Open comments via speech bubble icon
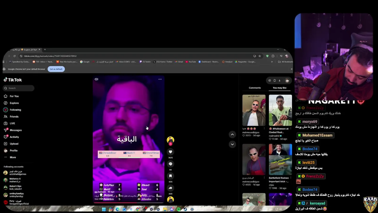Viewport: 378px width, 213px height. pos(170,164)
